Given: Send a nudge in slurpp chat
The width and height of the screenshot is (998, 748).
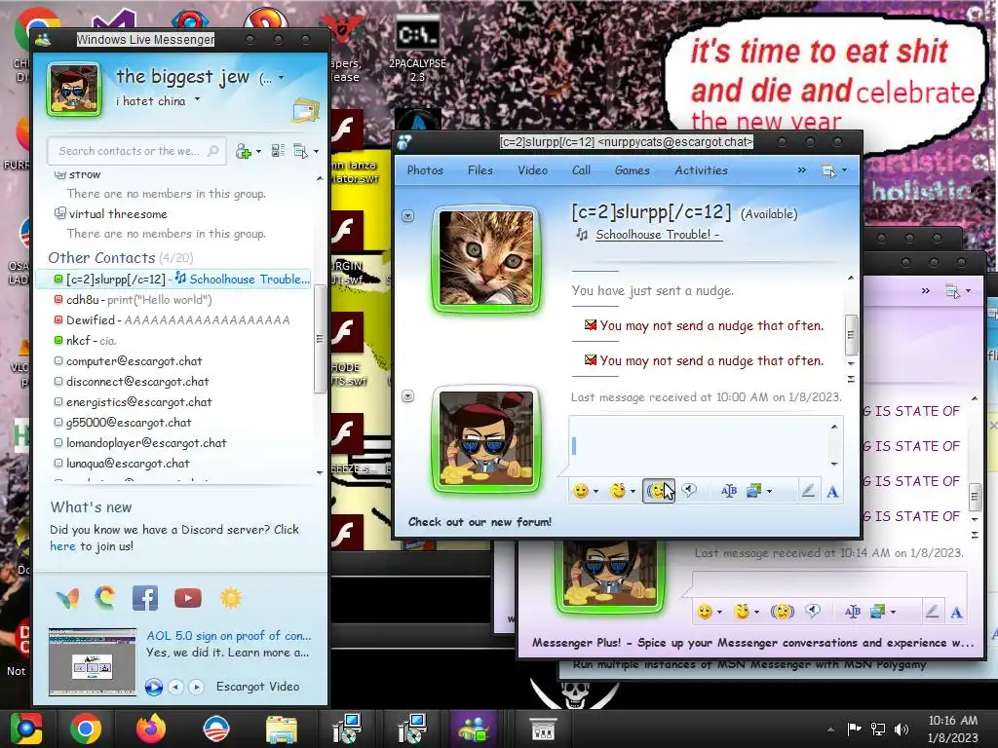Looking at the screenshot, I should click(x=658, y=491).
